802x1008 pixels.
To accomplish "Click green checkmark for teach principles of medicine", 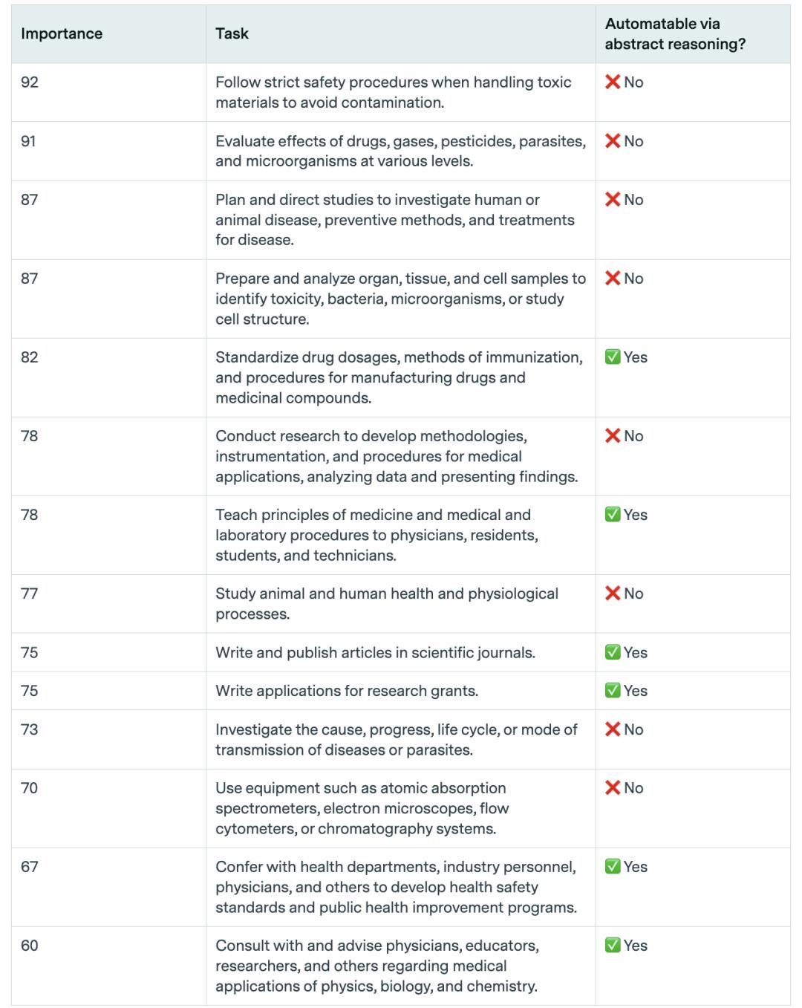I will (x=613, y=515).
